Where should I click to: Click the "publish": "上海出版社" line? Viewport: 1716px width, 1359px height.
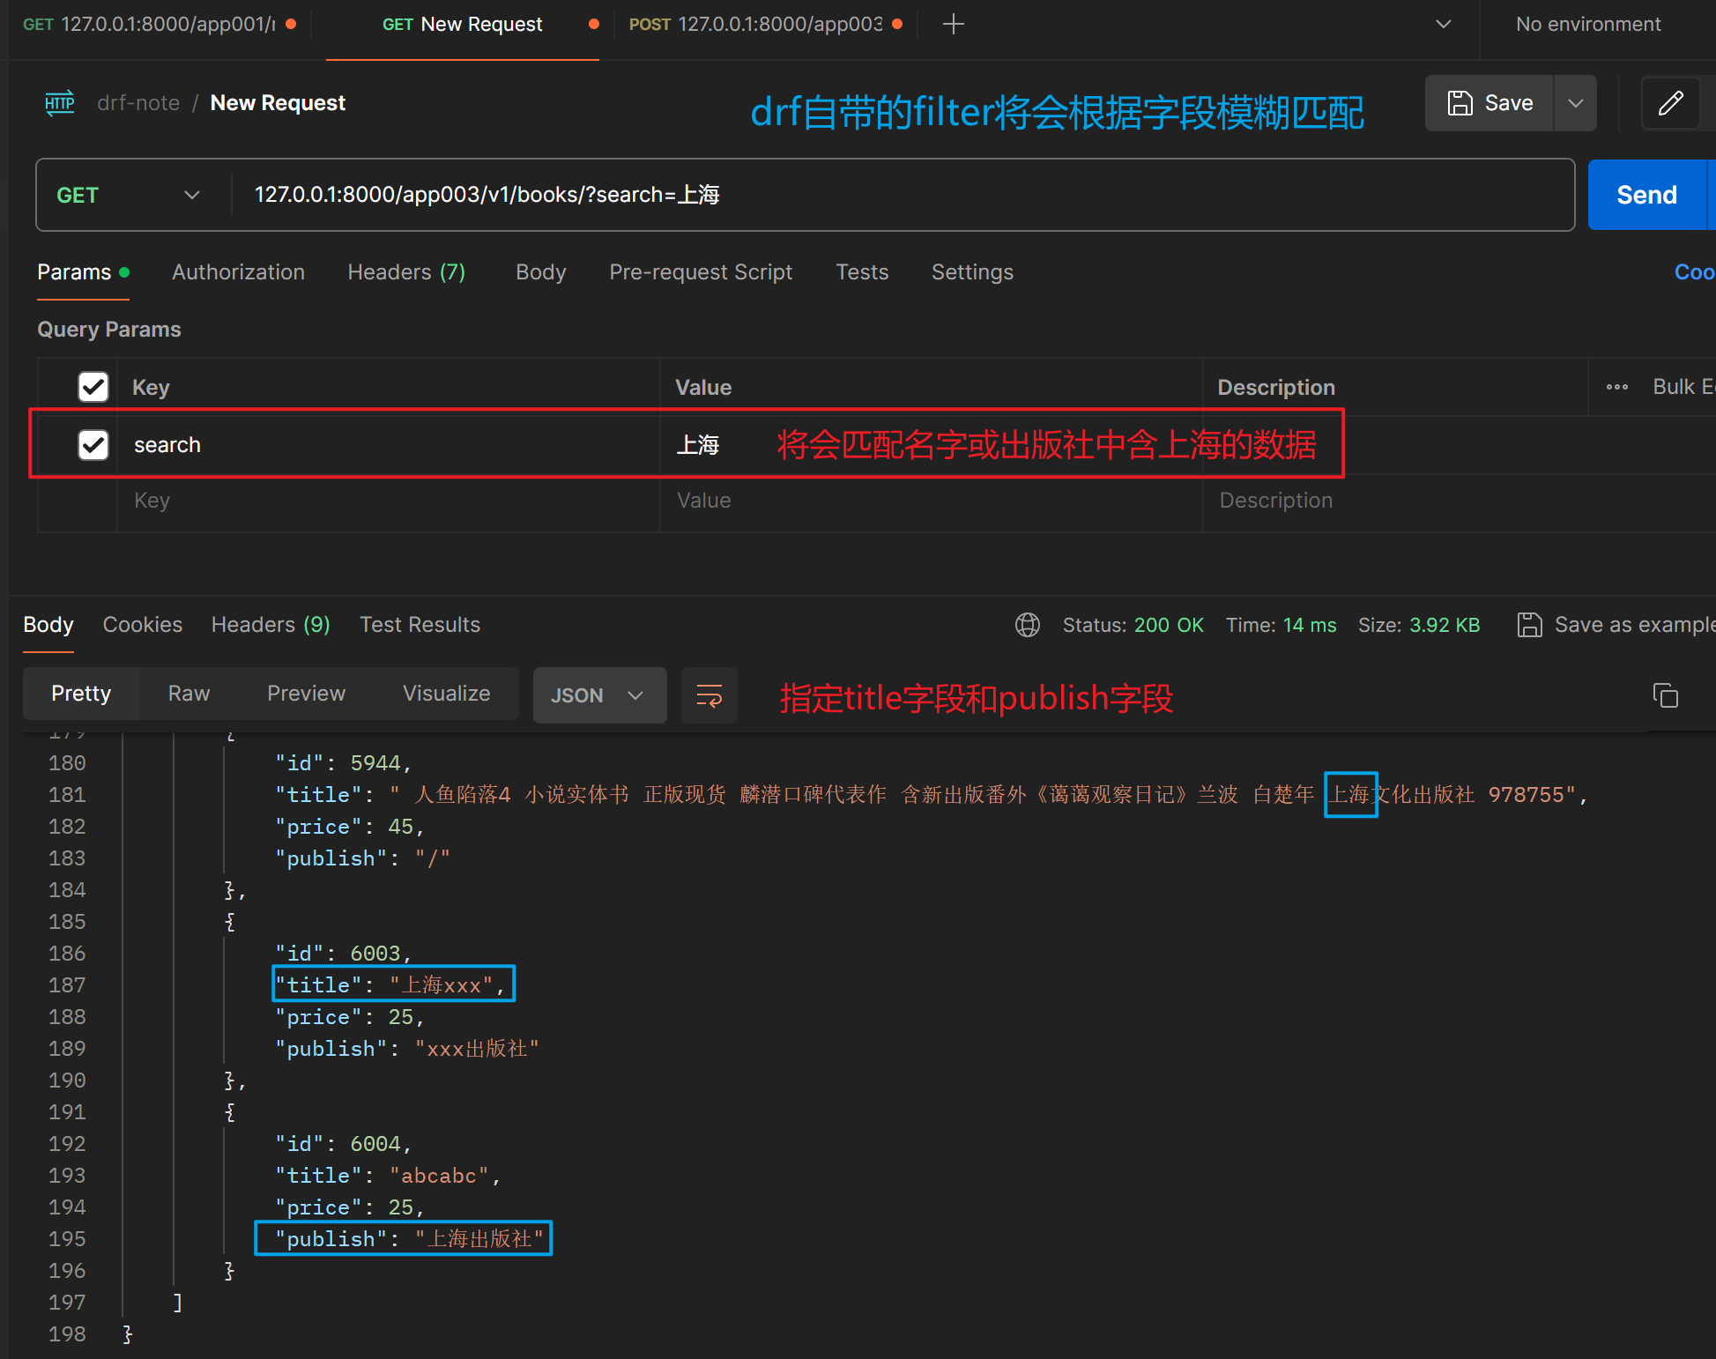(410, 1239)
